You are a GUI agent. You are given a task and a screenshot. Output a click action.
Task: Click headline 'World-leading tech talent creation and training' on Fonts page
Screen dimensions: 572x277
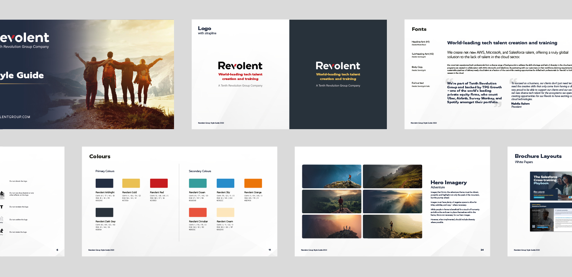[502, 43]
